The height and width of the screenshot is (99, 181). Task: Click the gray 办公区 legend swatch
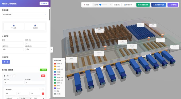point(55,94)
